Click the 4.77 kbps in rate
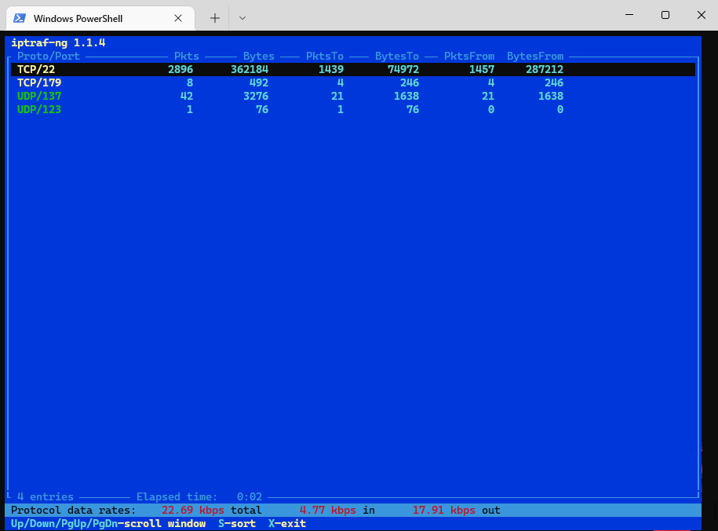 tap(337, 510)
